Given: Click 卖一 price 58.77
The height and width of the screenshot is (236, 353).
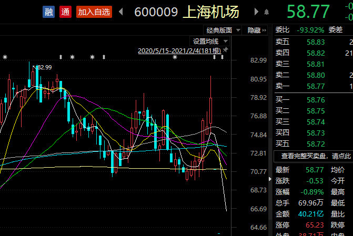Looking at the screenshot, I should coord(316,86).
